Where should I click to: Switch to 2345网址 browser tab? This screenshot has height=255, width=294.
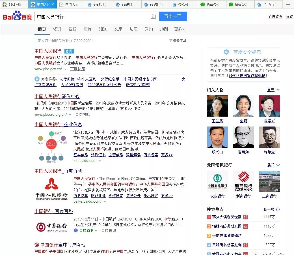(x=14, y=4)
